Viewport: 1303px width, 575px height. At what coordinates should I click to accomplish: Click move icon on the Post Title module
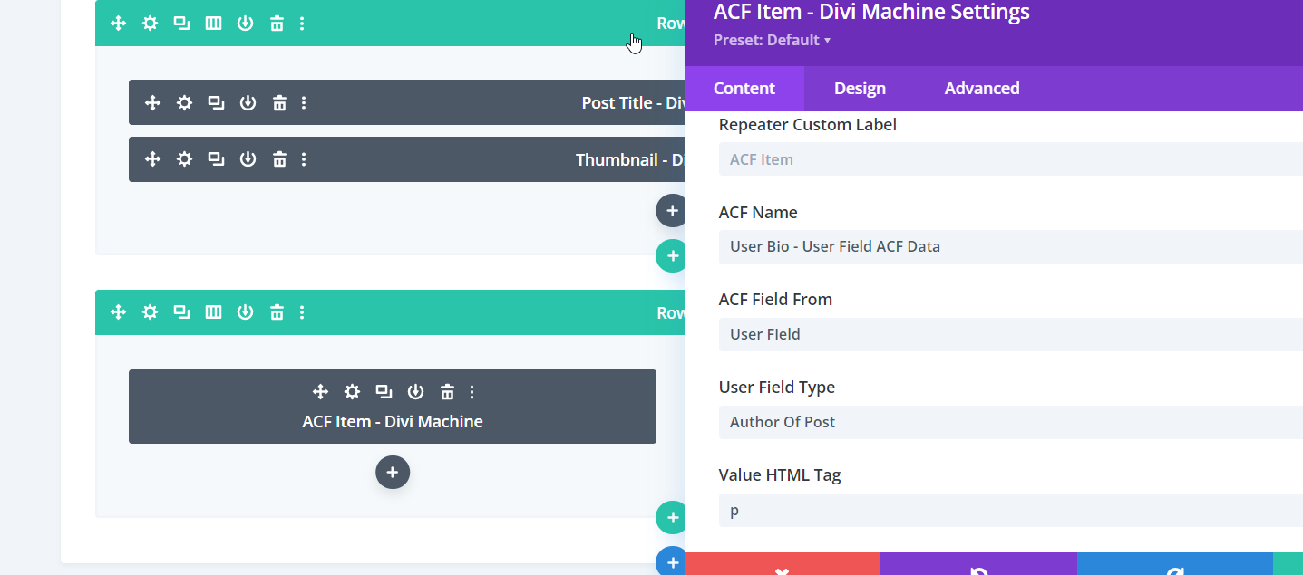click(152, 103)
